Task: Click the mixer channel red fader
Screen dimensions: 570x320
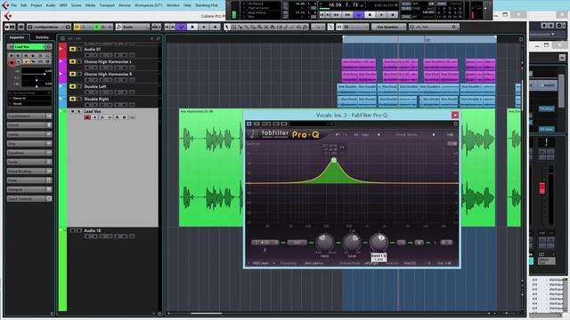Action: coord(542,188)
